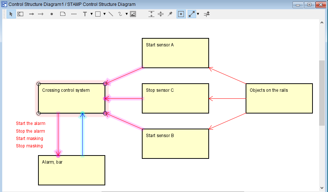Select the dotted line anchor tool
The height and width of the screenshot is (192, 328).
[74, 14]
